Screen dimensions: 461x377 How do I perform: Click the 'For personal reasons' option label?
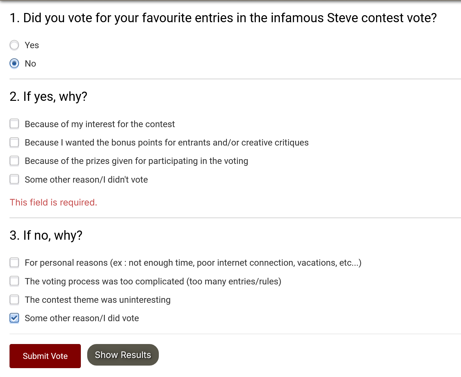click(x=193, y=263)
